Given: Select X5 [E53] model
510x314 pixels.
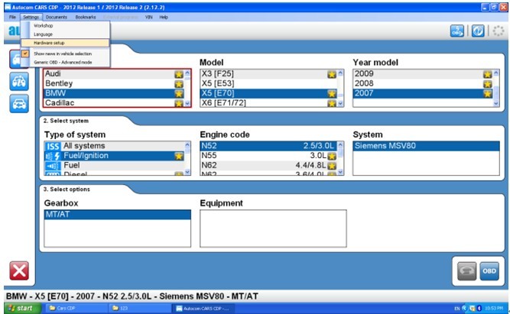Looking at the screenshot, I should coord(268,83).
